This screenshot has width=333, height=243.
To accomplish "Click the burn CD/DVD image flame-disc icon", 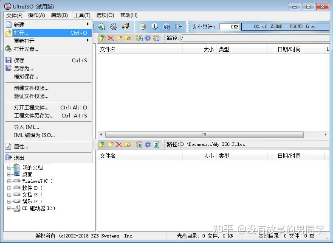I will tap(126, 26).
